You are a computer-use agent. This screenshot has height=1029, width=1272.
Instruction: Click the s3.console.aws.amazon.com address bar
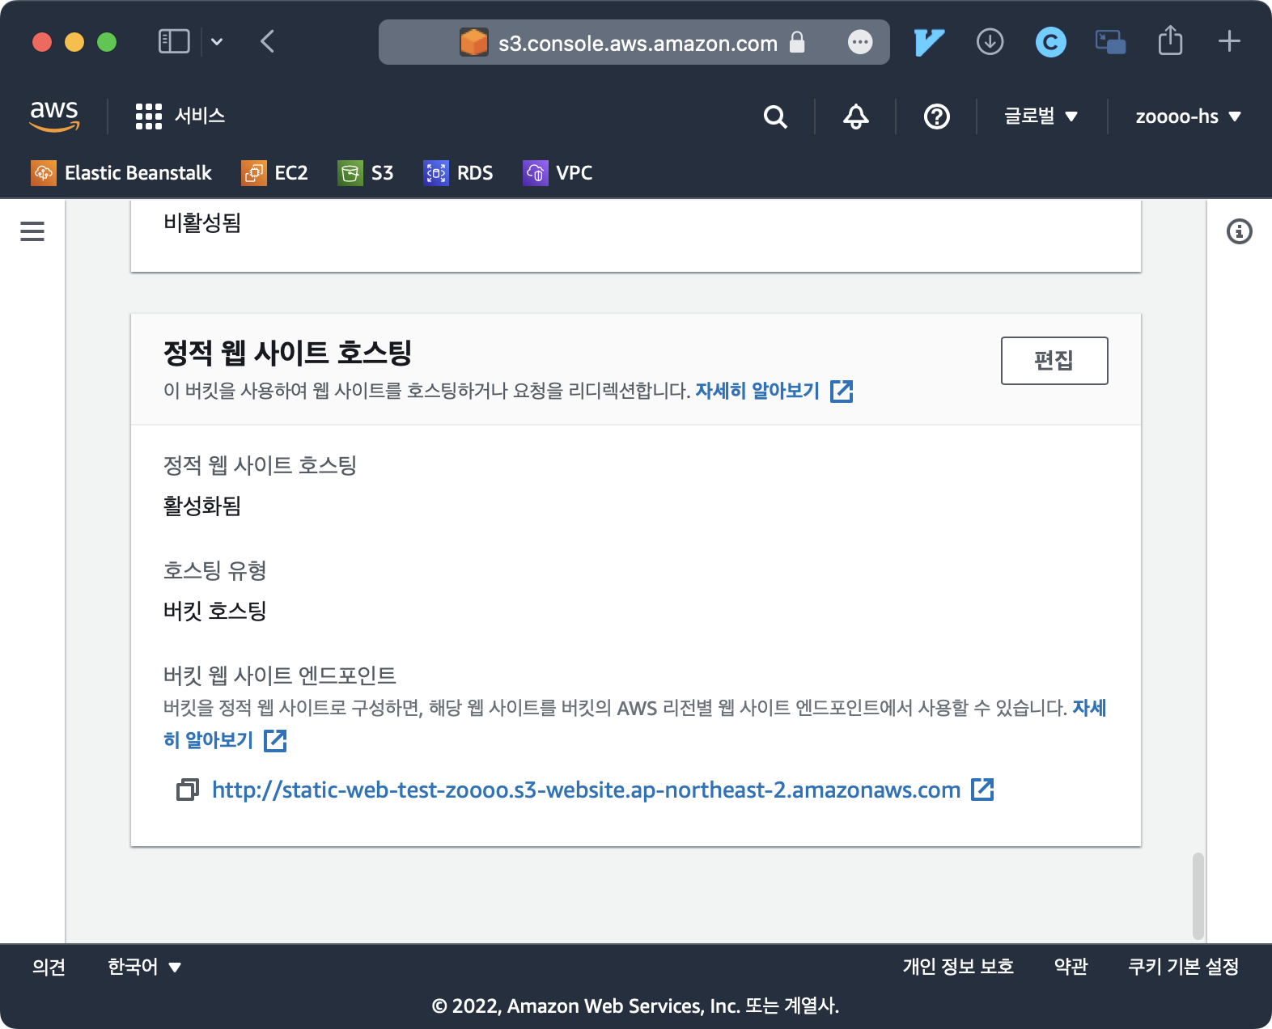tap(634, 42)
